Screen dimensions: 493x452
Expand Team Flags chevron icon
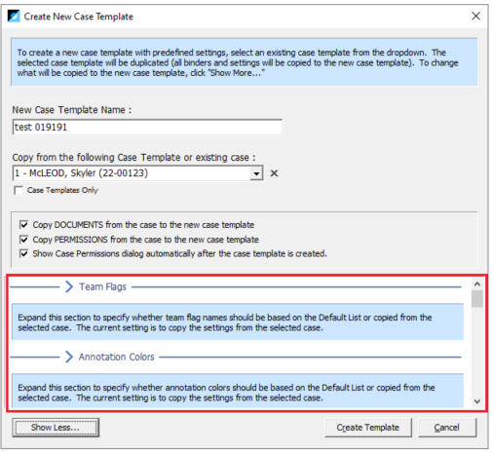click(69, 286)
